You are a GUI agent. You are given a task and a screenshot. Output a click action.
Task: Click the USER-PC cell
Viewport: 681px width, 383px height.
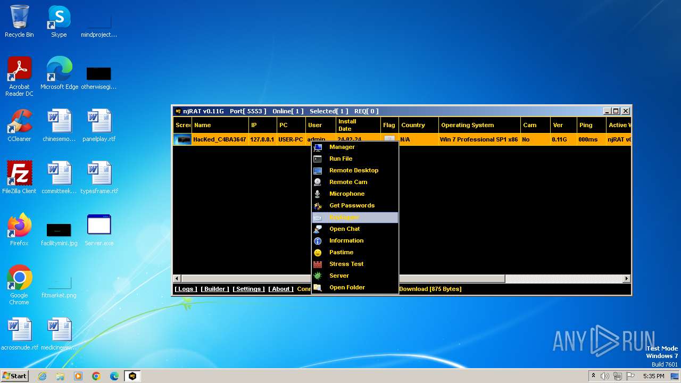pos(290,139)
